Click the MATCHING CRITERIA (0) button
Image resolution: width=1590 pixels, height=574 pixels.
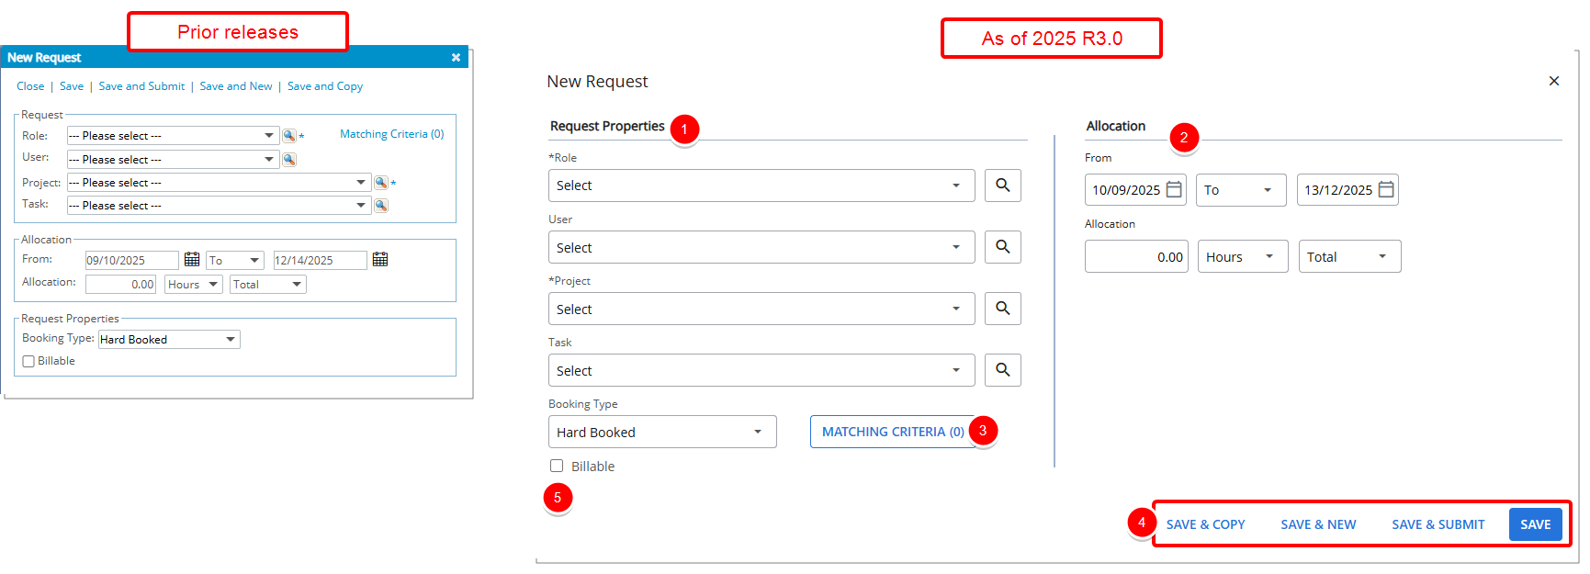(x=892, y=432)
